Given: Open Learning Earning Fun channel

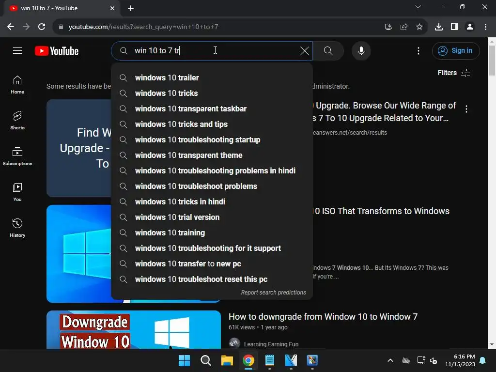Looking at the screenshot, I should click(271, 344).
